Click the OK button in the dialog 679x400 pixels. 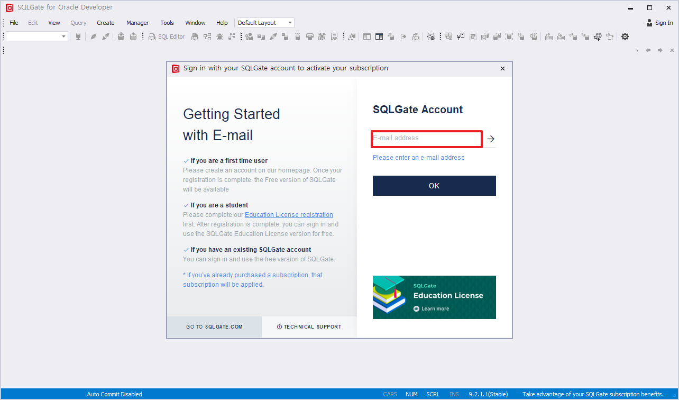point(434,186)
